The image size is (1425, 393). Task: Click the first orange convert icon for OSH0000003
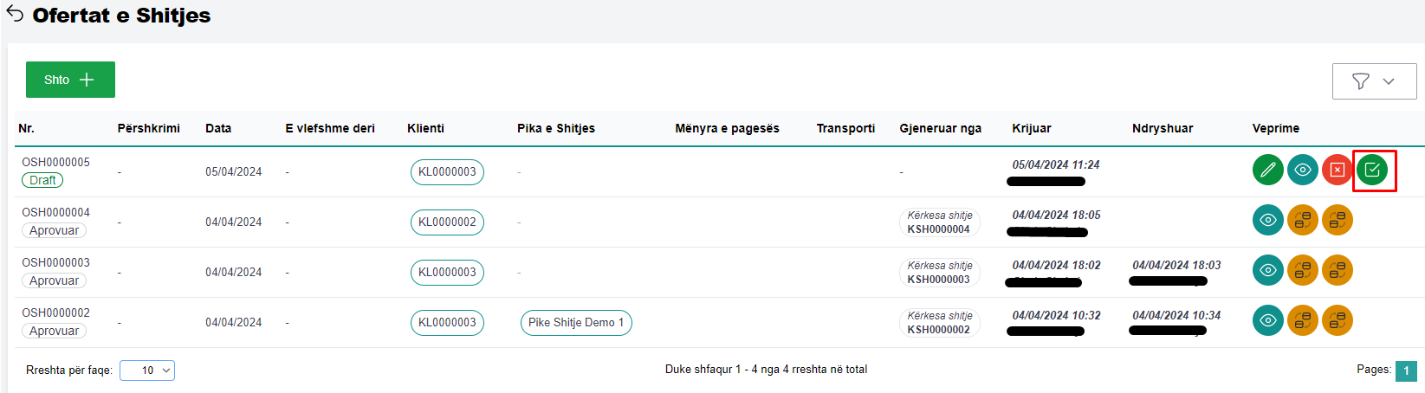1302,270
